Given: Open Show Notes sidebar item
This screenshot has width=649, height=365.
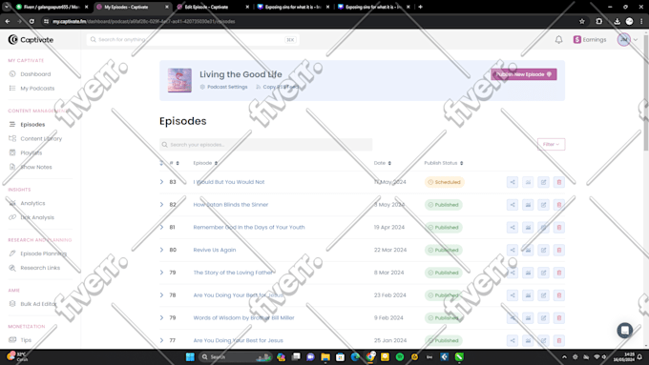Looking at the screenshot, I should (36, 167).
